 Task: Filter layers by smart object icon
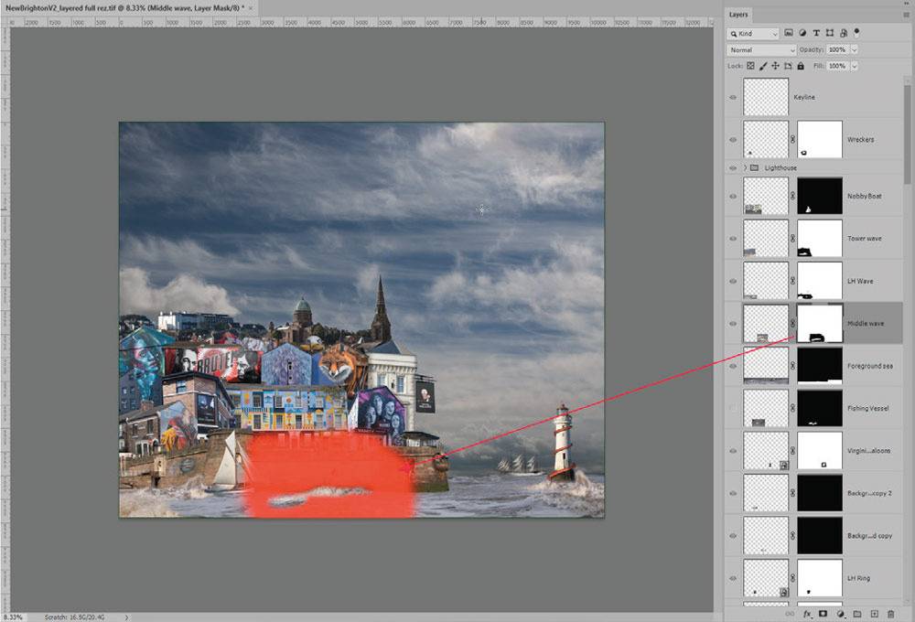[x=844, y=33]
